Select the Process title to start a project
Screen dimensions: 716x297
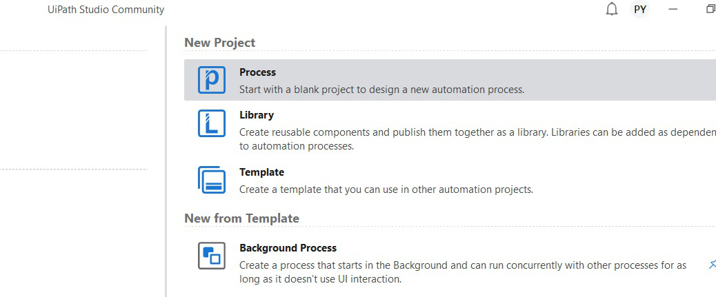(x=257, y=72)
